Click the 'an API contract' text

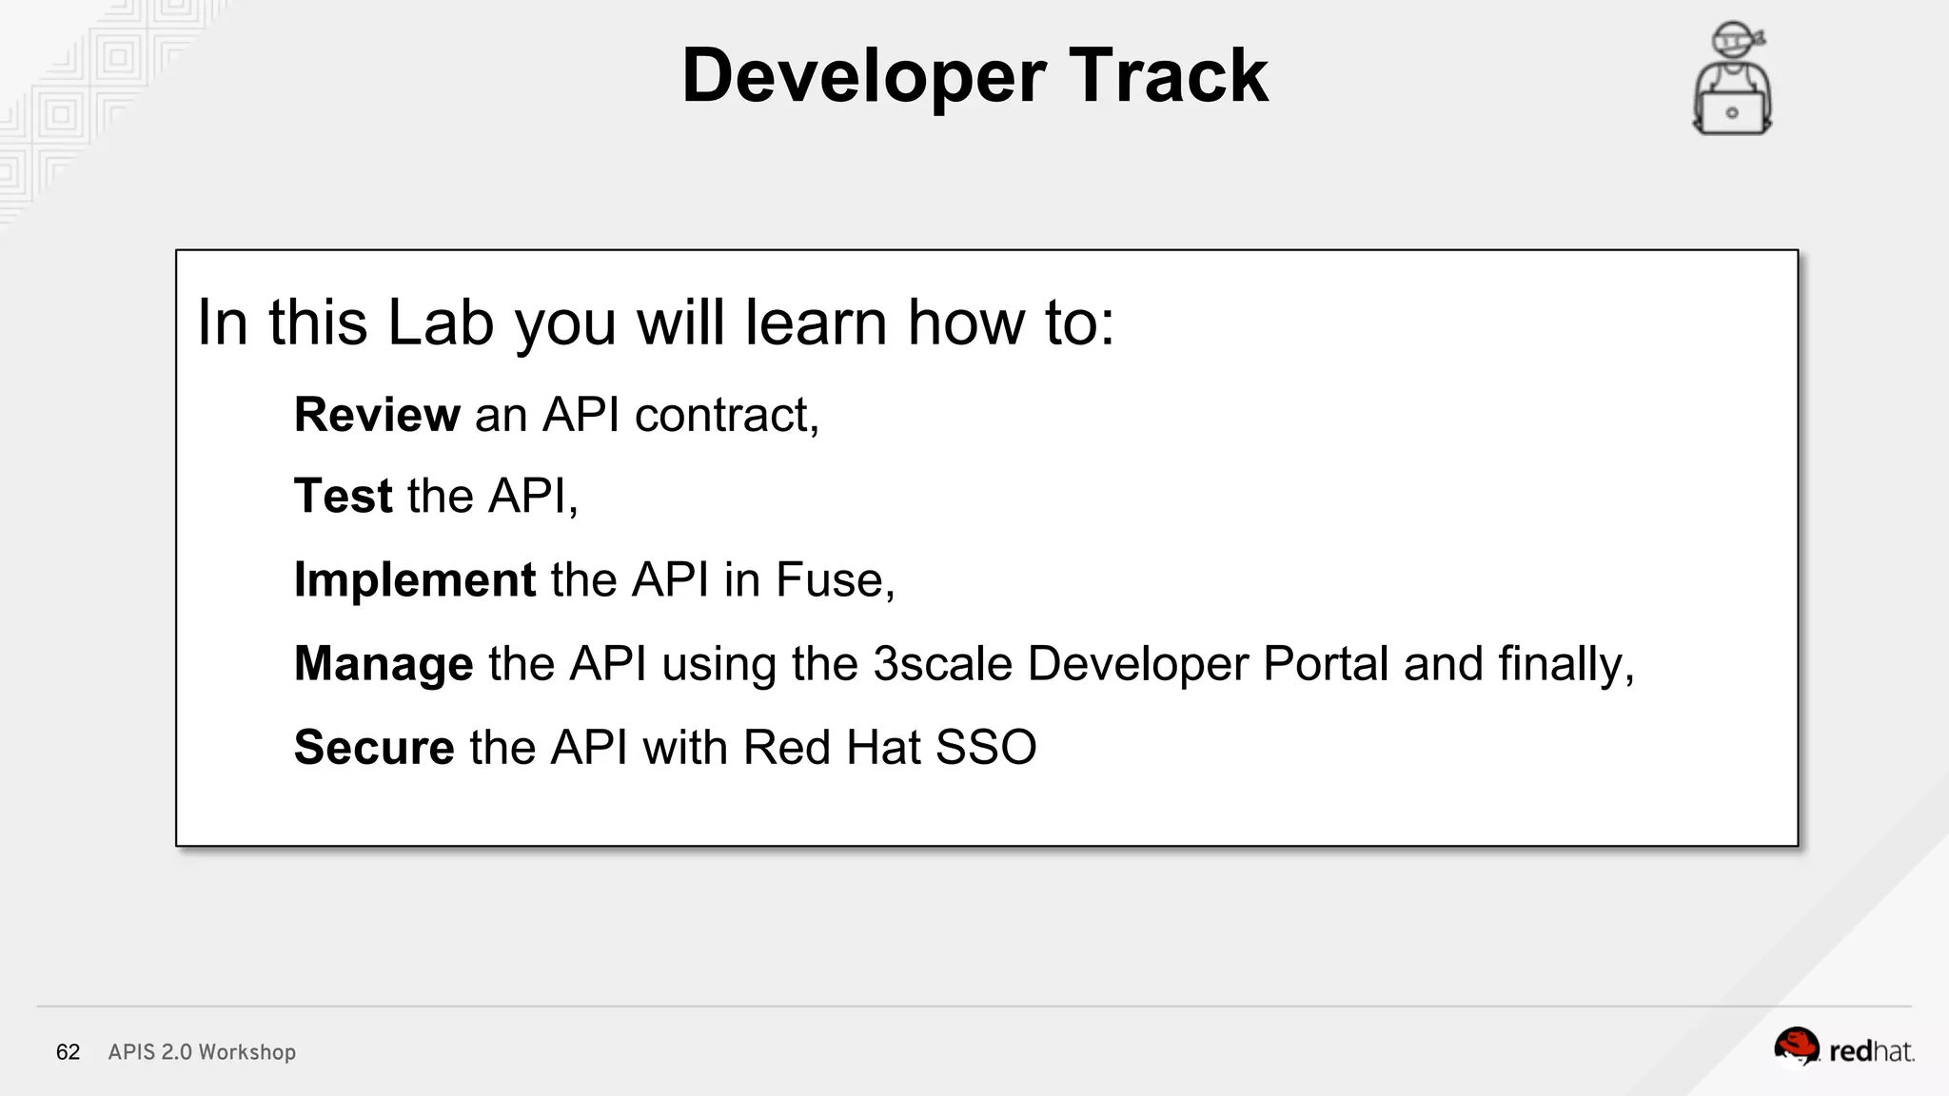pyautogui.click(x=645, y=415)
